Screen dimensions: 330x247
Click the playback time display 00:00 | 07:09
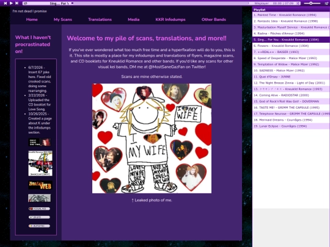click(x=283, y=4)
